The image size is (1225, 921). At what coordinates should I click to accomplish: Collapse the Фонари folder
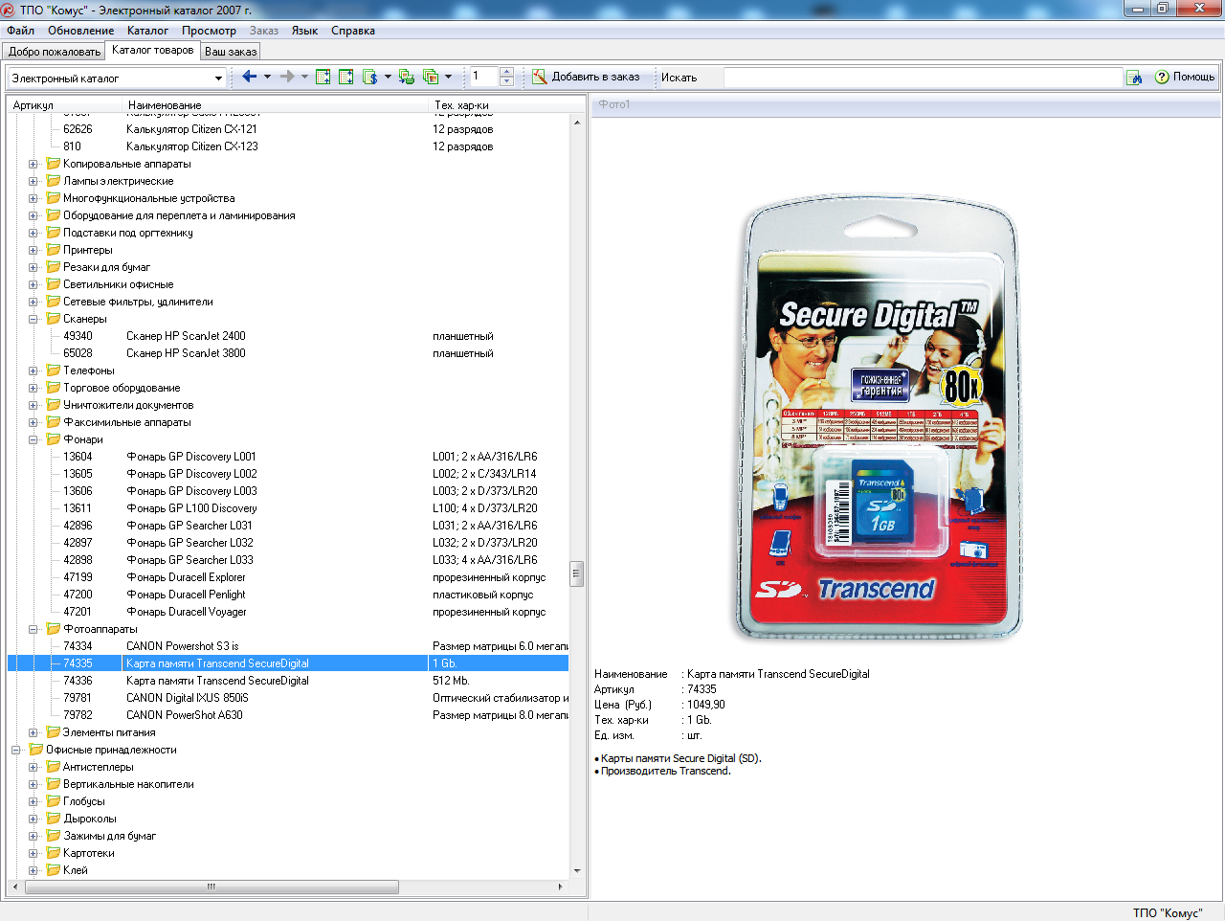(x=33, y=439)
